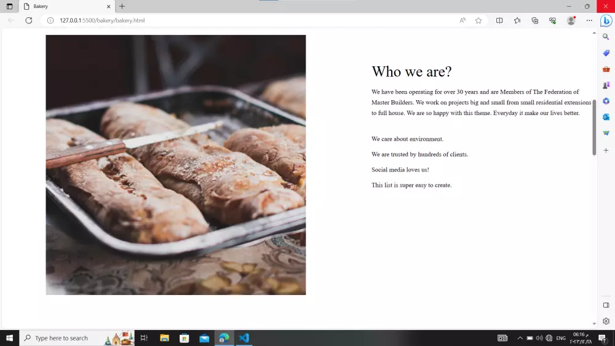Toggle sidebar visibility icon at bottom

click(606, 305)
